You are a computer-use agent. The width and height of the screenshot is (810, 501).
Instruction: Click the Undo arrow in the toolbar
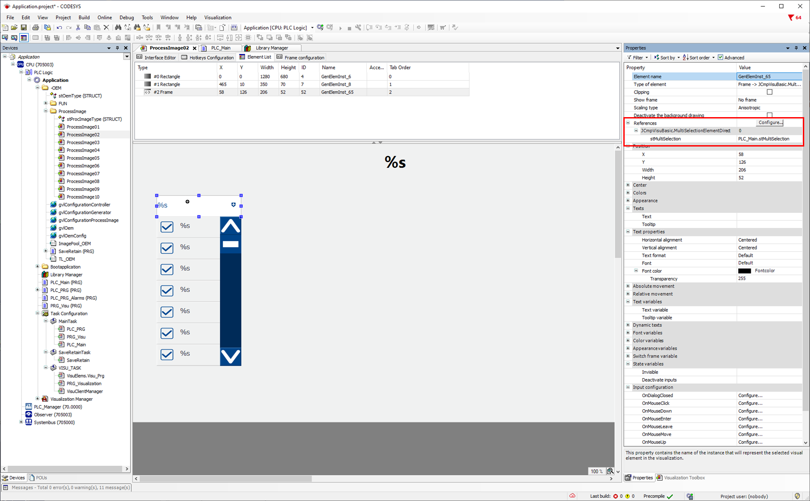59,28
